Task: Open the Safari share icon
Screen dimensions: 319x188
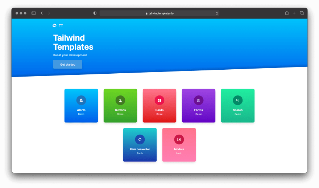Action: point(287,13)
